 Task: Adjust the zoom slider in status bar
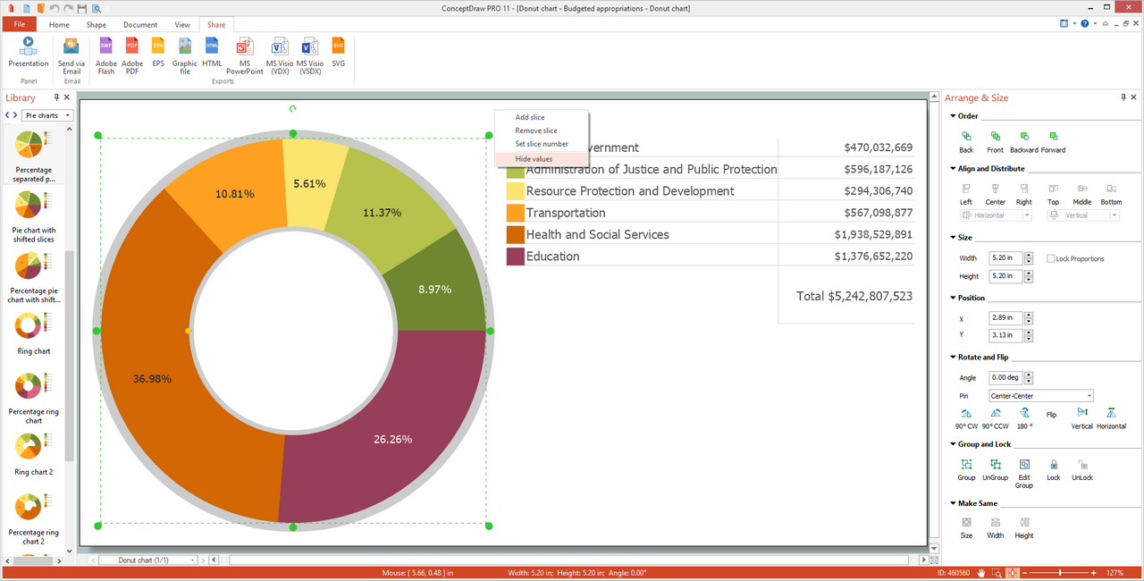pyautogui.click(x=1061, y=572)
